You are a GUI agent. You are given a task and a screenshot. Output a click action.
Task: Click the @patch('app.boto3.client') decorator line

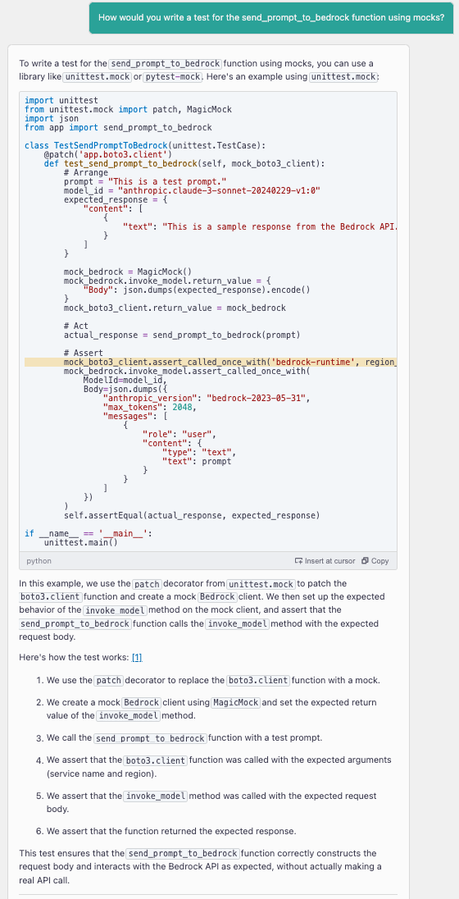coord(107,155)
